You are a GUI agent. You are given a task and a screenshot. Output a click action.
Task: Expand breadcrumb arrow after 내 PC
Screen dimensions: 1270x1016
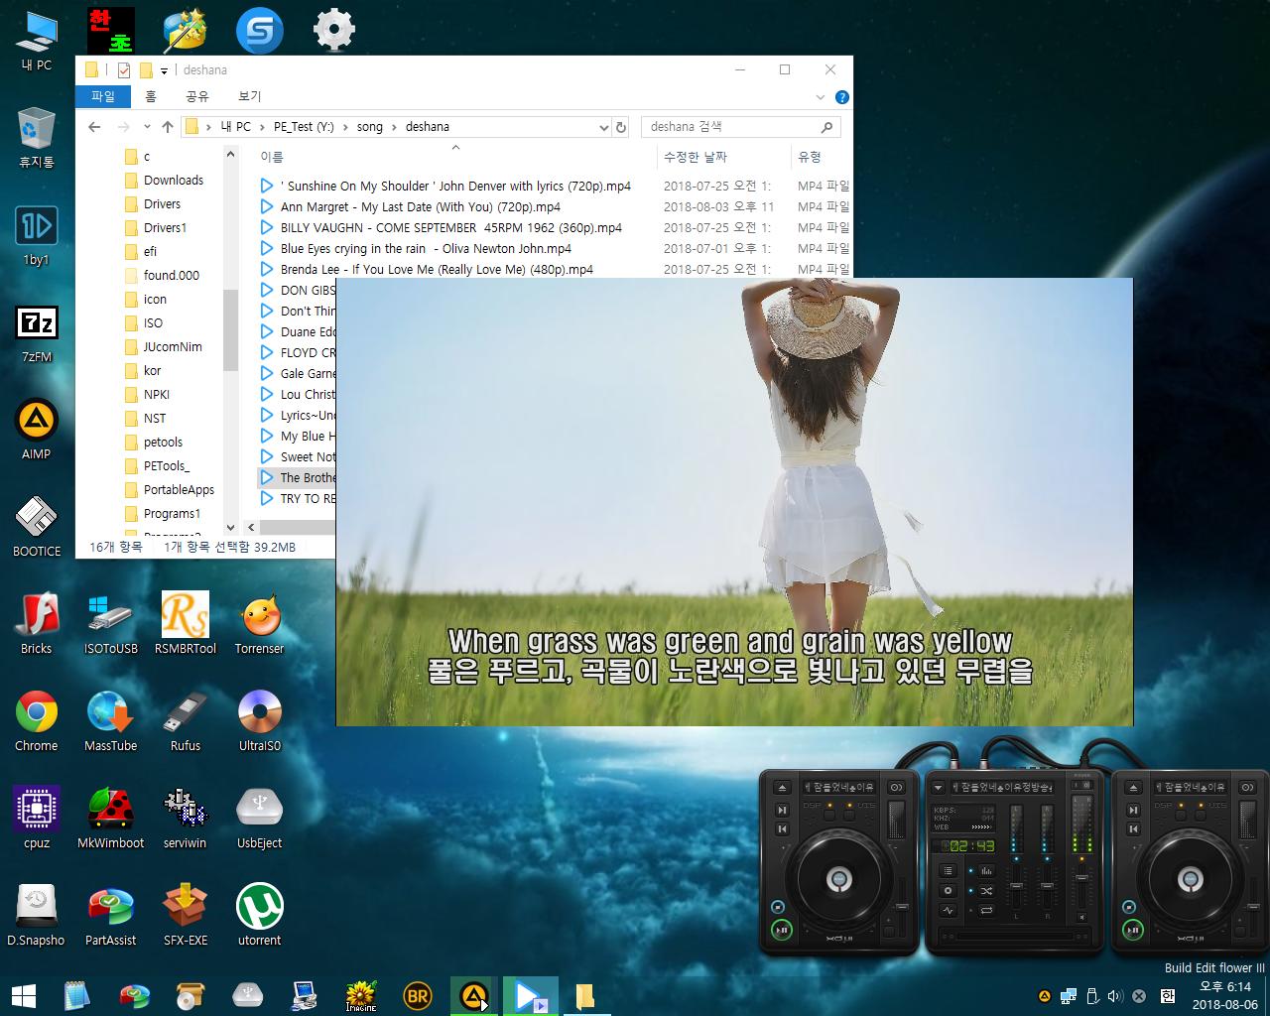[x=263, y=127]
